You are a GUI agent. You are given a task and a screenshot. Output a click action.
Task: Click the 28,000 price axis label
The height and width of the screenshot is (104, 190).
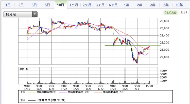(164, 50)
